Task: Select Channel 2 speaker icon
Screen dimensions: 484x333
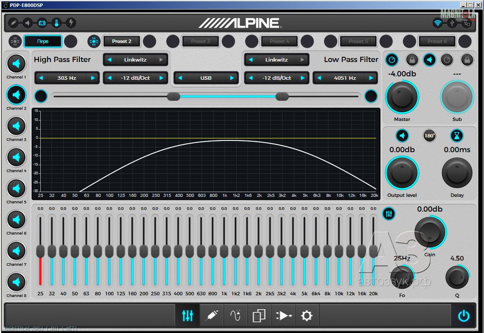Action: pos(16,95)
